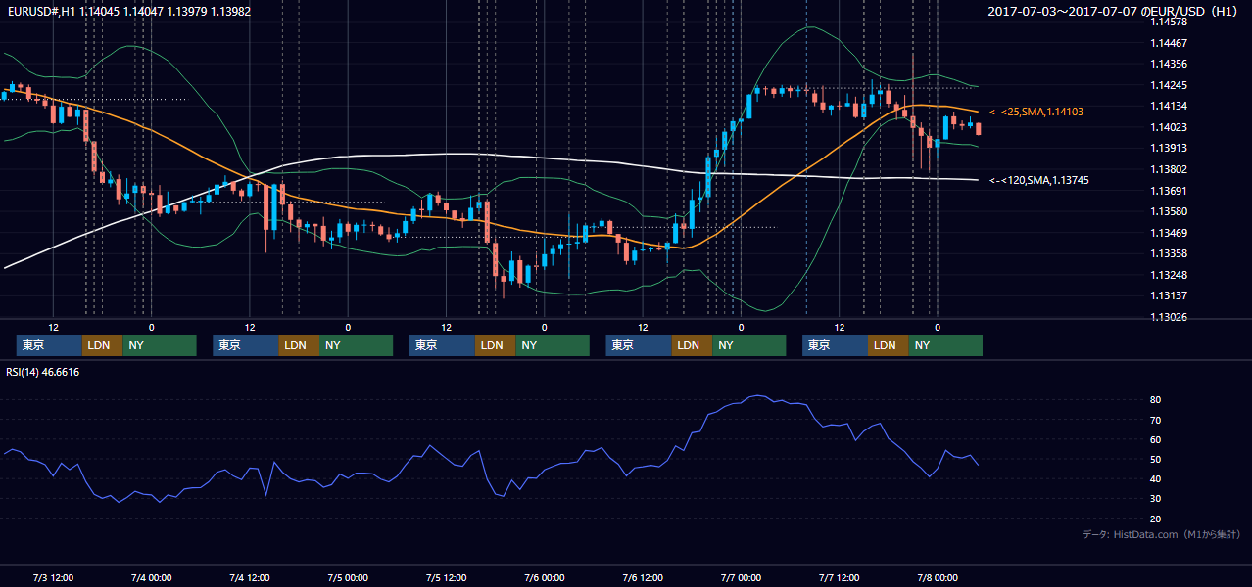Select the RSI axis value 50
The width and height of the screenshot is (1252, 587).
coord(1156,459)
